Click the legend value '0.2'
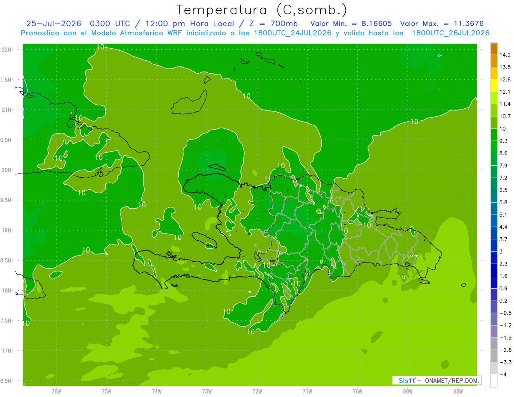The image size is (514, 397). point(504,301)
